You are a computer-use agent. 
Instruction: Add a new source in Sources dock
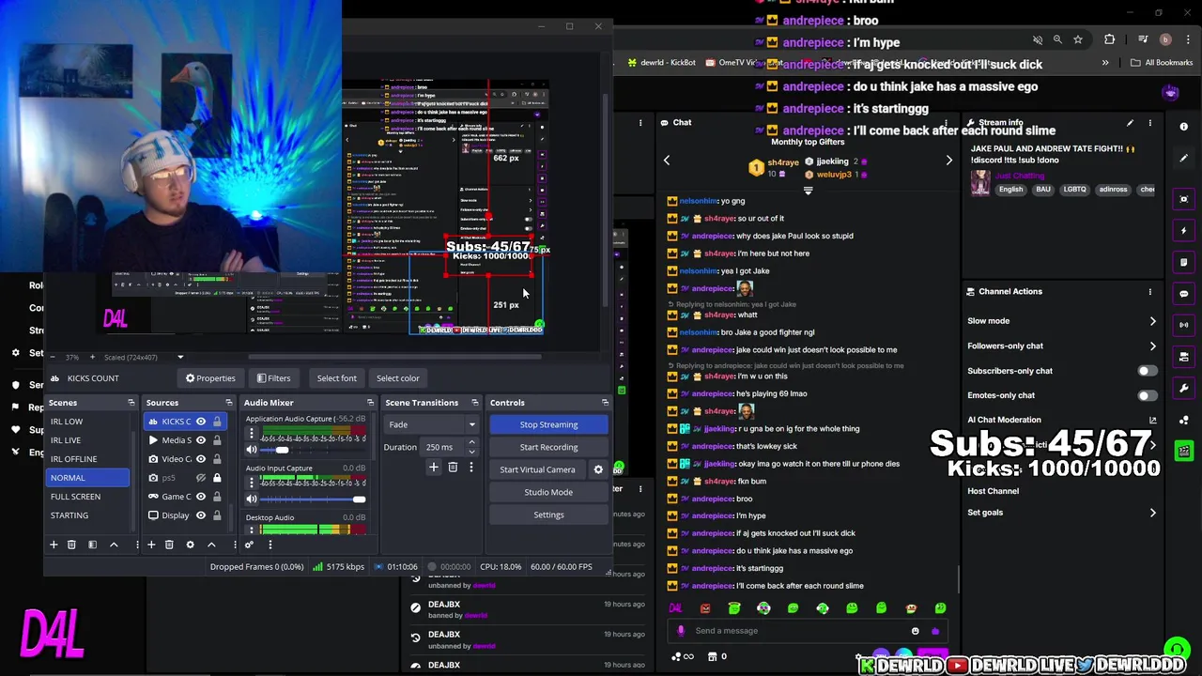[150, 545]
